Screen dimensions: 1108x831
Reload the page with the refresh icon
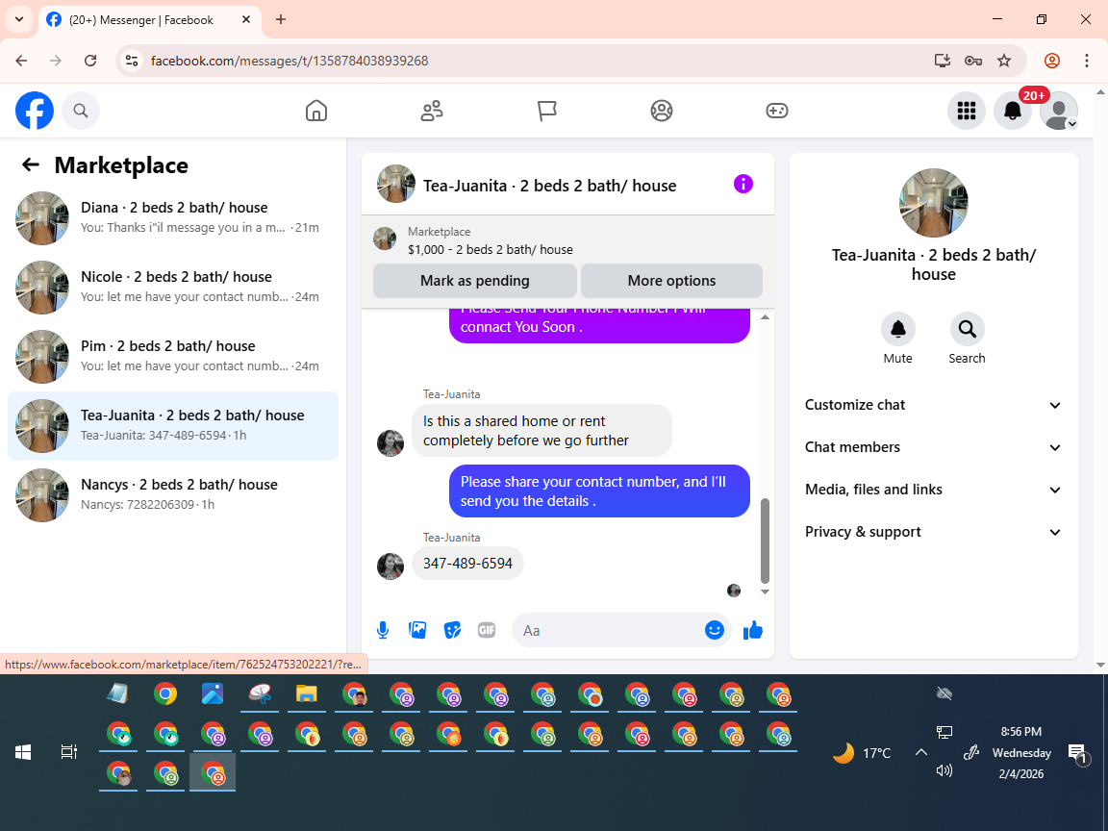click(x=90, y=61)
